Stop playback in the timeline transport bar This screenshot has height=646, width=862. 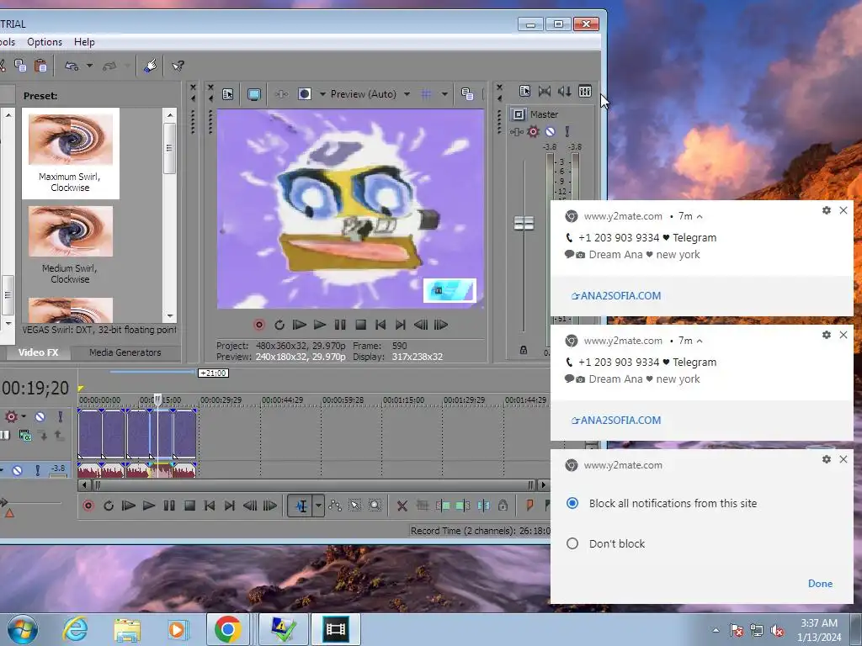(189, 506)
